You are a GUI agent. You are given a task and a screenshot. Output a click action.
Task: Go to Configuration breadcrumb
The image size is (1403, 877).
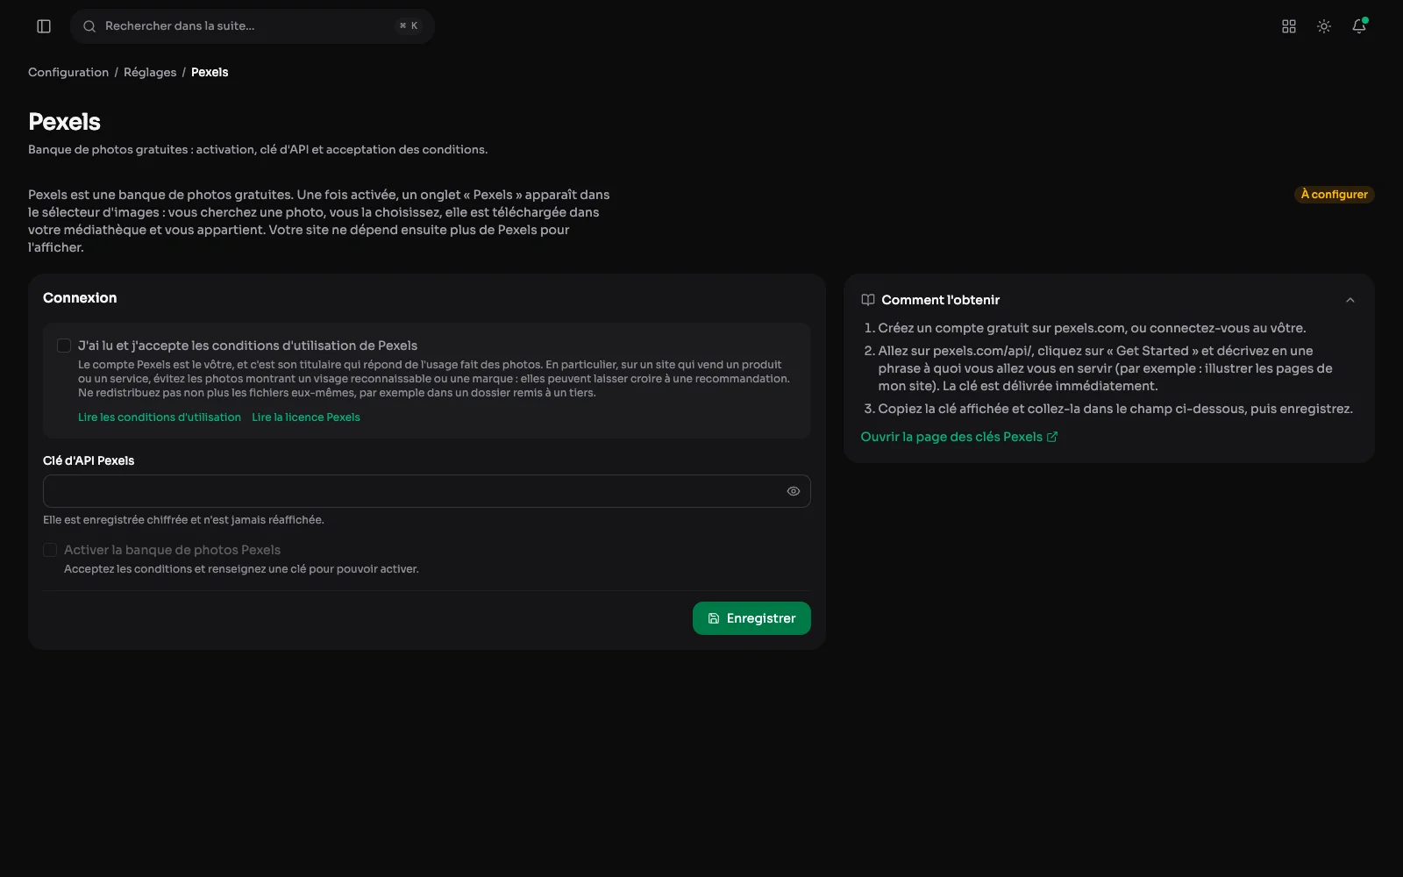pos(68,72)
